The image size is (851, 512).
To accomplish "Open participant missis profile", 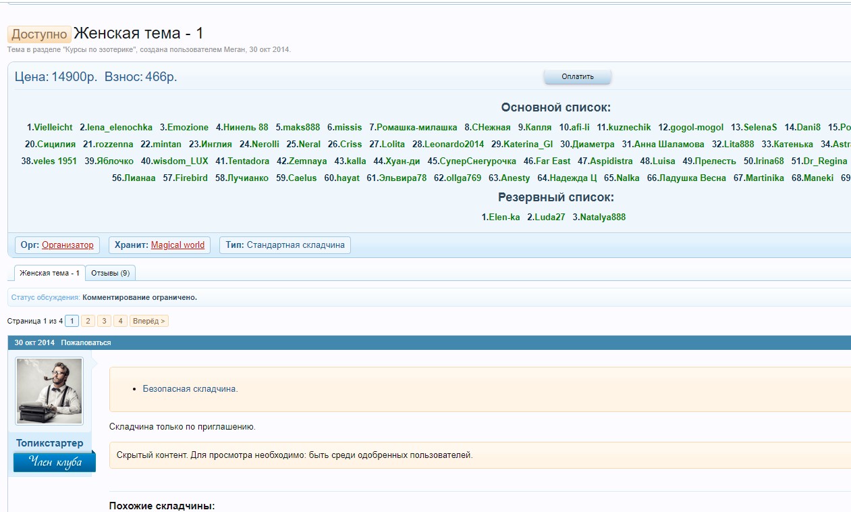I will pos(348,127).
